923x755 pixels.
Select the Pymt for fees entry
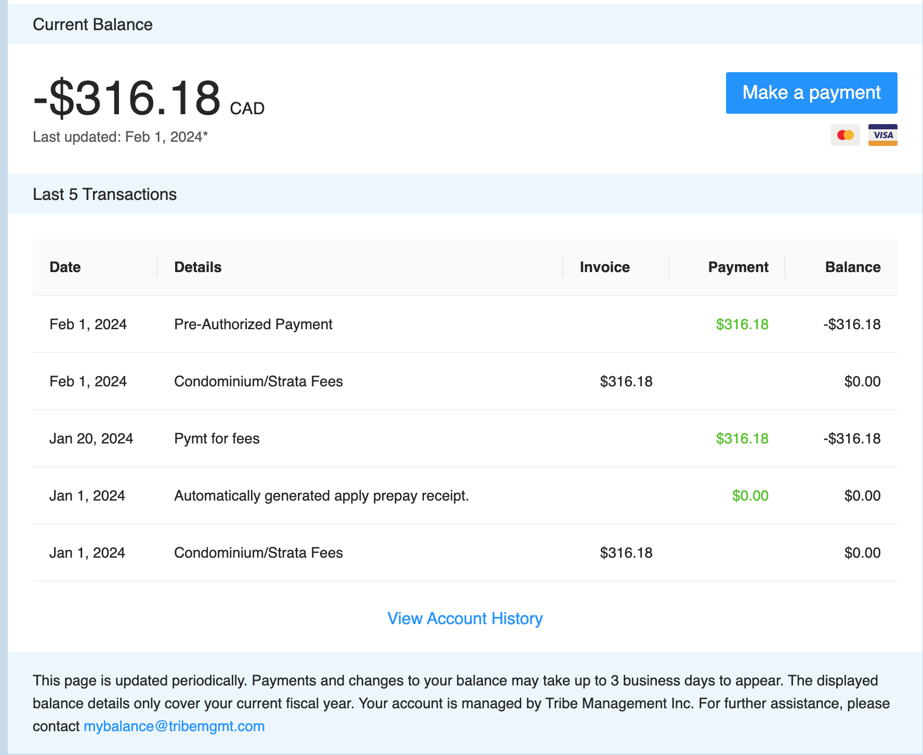pos(217,438)
